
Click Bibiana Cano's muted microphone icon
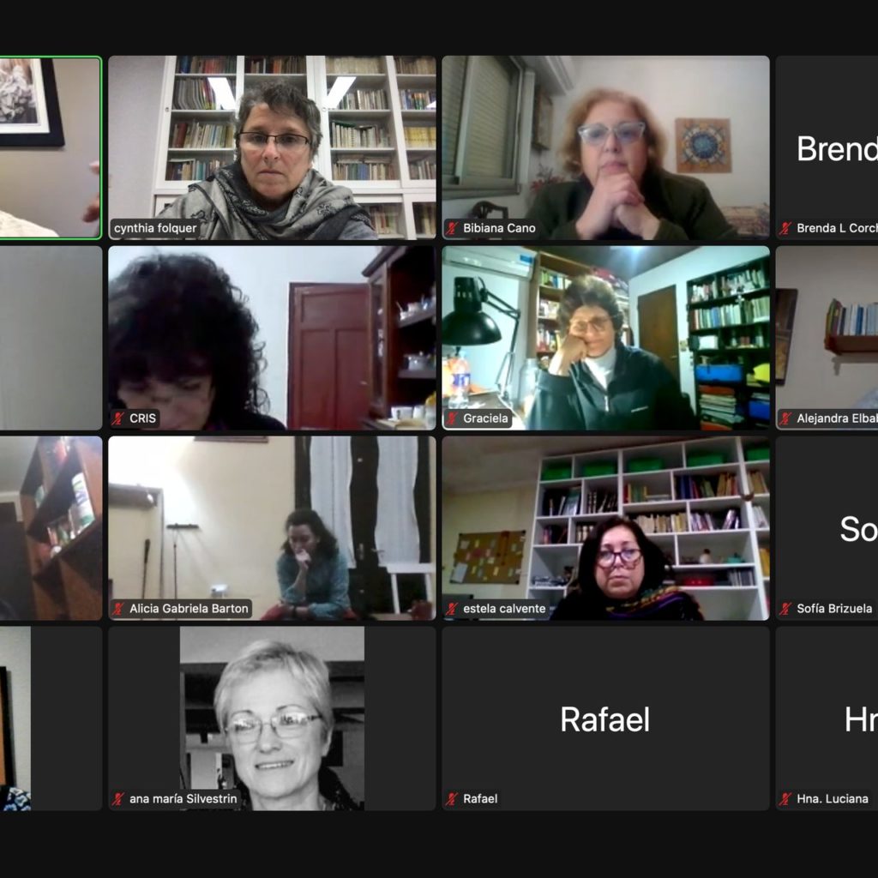tap(452, 228)
